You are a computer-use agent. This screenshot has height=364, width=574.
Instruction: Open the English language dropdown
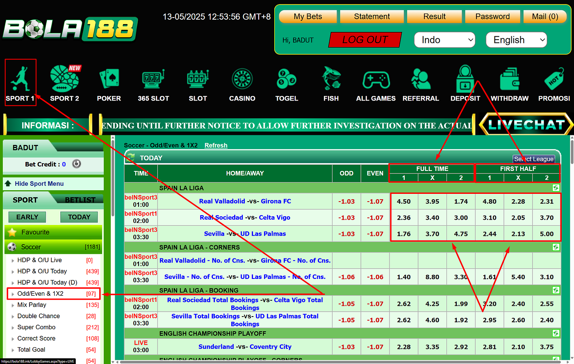pyautogui.click(x=517, y=40)
